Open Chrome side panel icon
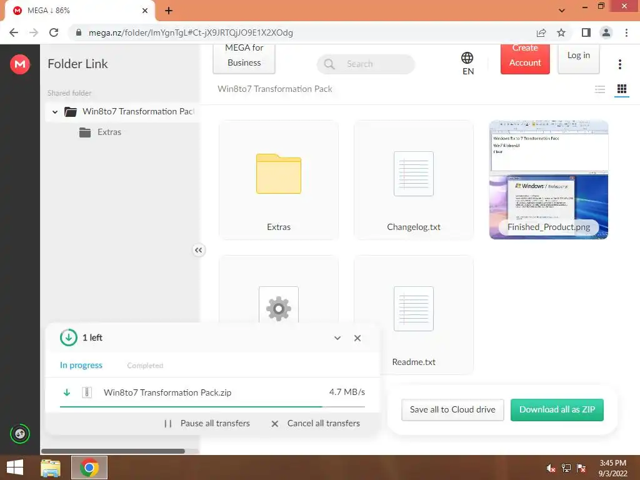Viewport: 640px width, 480px height. tap(586, 32)
